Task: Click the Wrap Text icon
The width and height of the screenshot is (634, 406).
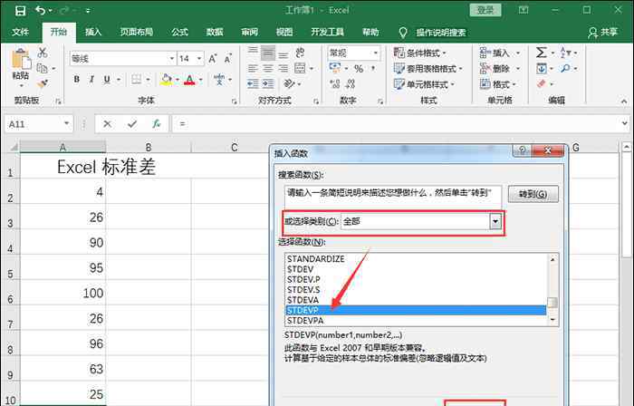Action: [300, 53]
